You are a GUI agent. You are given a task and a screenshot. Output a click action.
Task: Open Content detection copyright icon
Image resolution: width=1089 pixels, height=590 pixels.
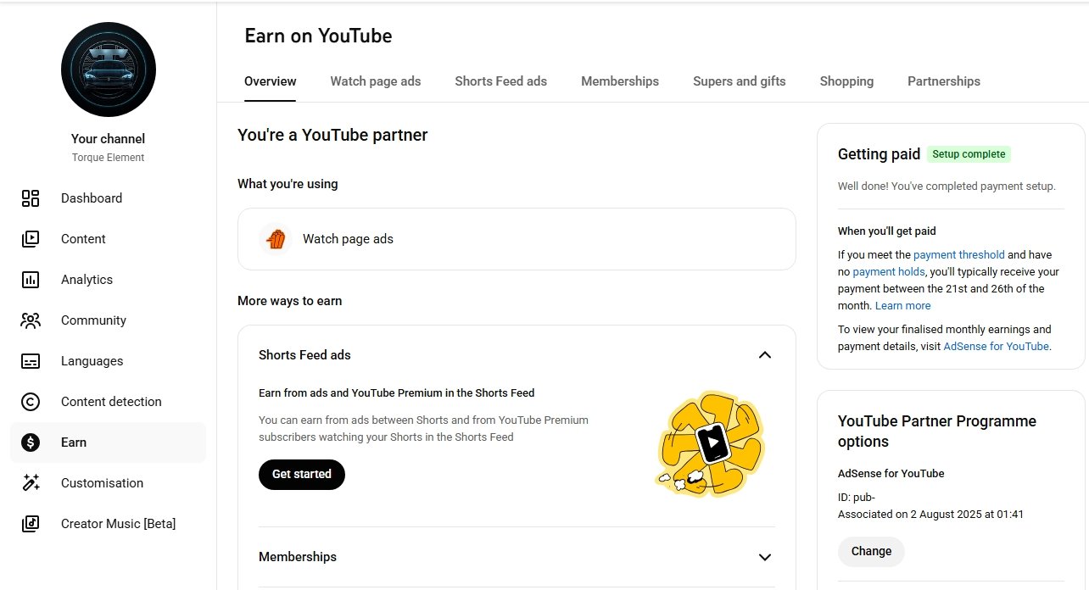tap(31, 402)
